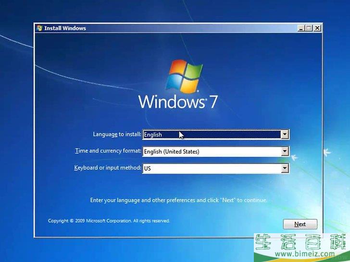Maximize the Install Windows window
This screenshot has height=262, width=350.
coord(308,28)
